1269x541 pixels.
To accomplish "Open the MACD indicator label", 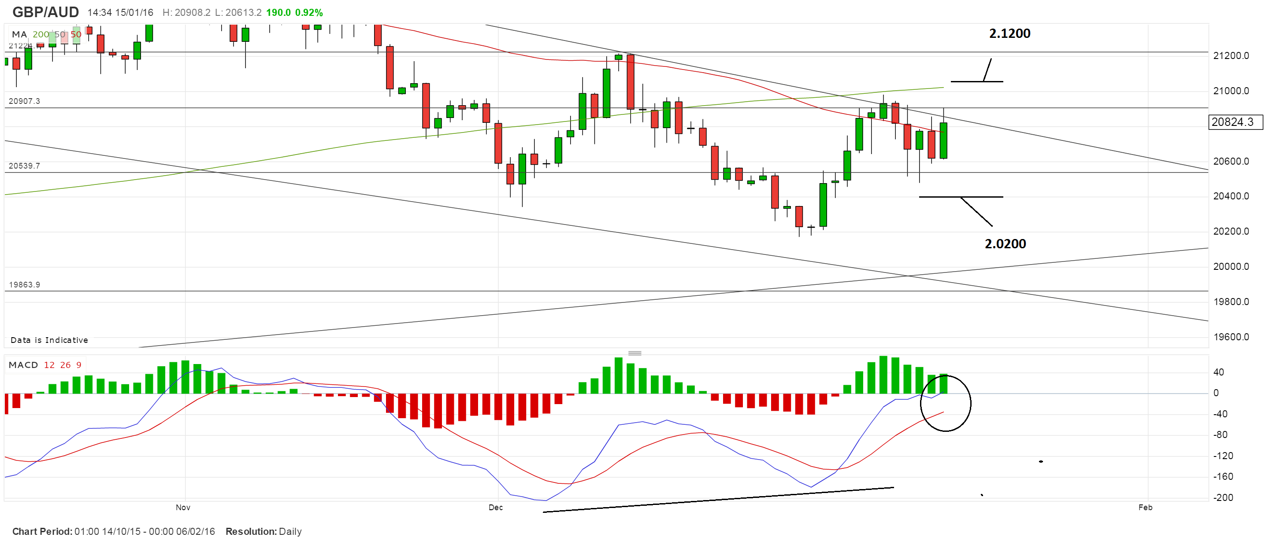I will pos(23,365).
